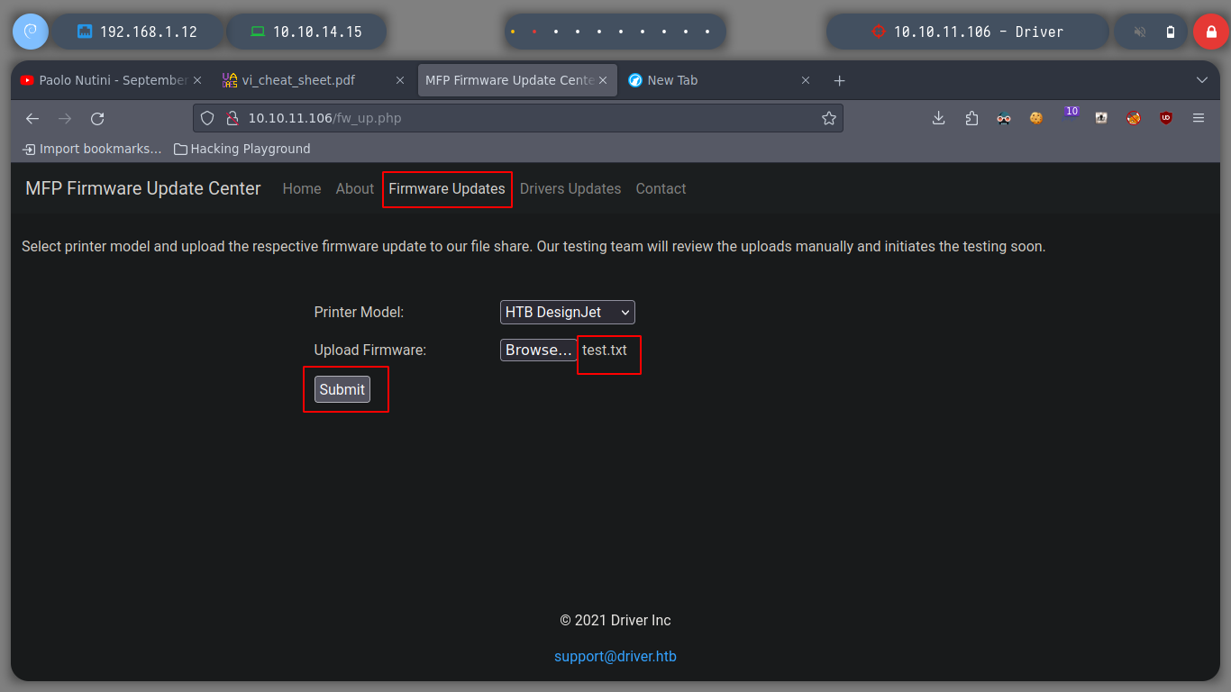The width and height of the screenshot is (1231, 692).
Task: Open the Firefox hamburger menu
Action: click(1199, 117)
